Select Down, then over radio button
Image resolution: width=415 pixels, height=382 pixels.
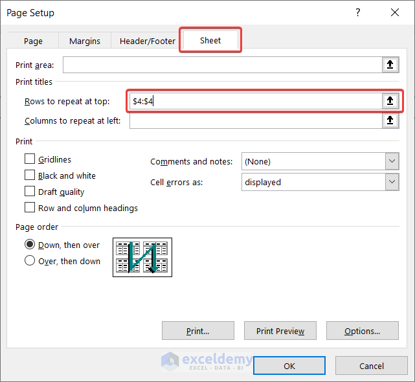pos(30,245)
